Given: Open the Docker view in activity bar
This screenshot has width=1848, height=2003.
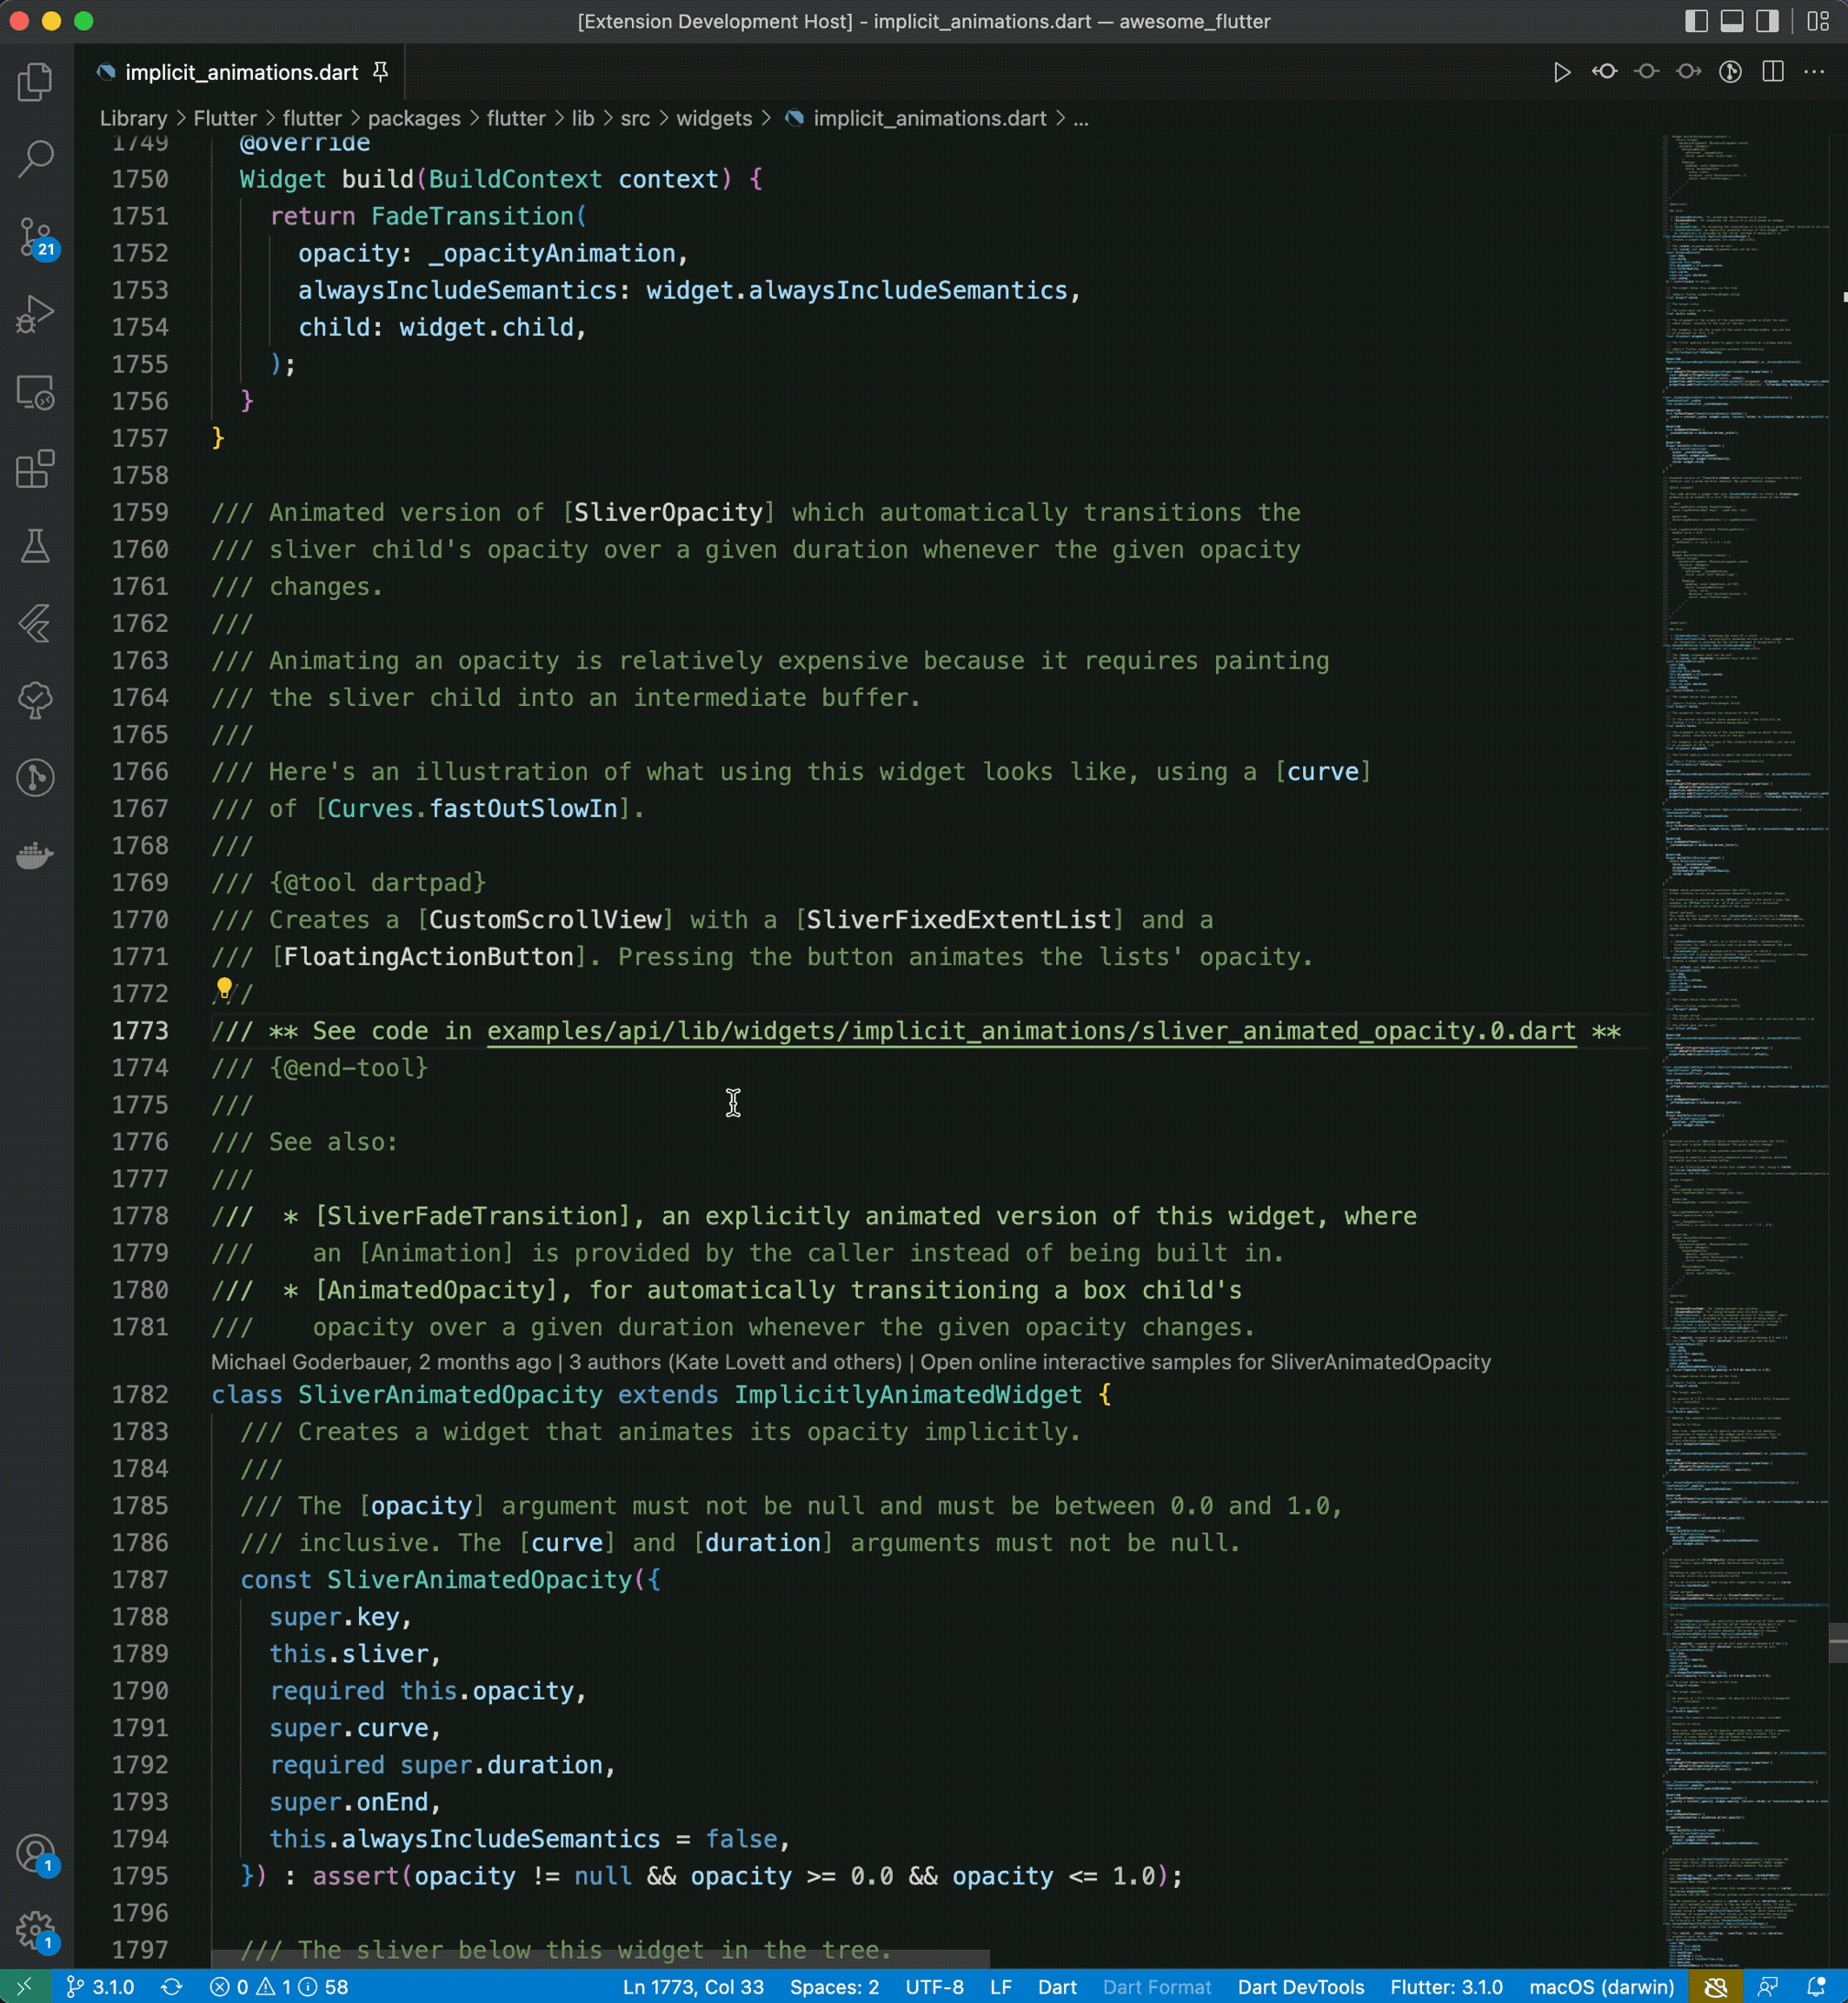Looking at the screenshot, I should pos(35,855).
